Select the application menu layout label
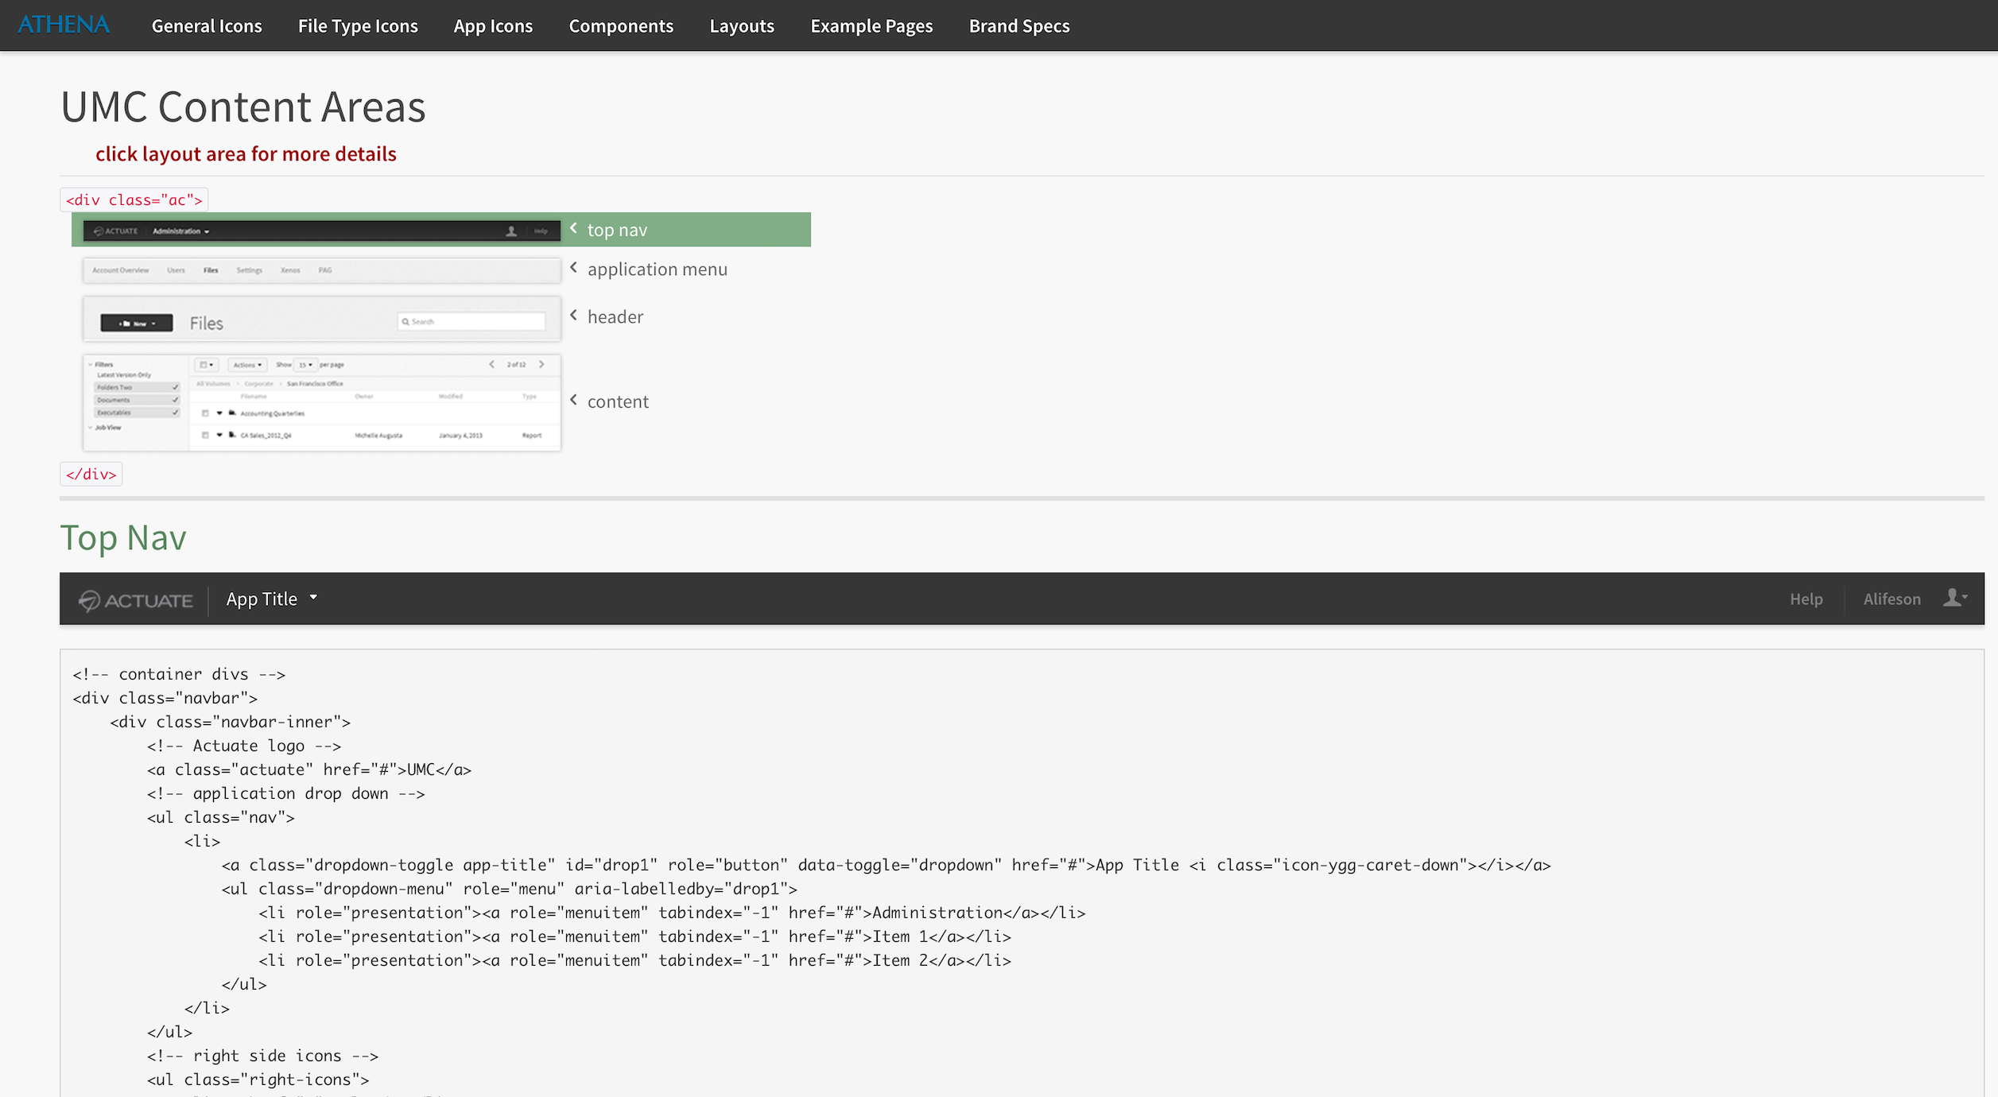Screen dimensions: 1998x1097 click(x=658, y=269)
